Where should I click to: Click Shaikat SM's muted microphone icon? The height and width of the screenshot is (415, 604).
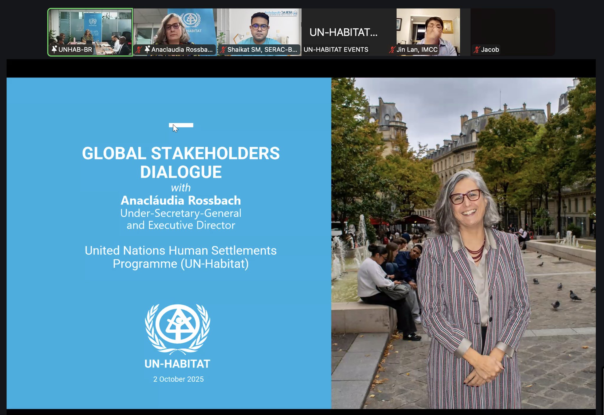click(223, 50)
